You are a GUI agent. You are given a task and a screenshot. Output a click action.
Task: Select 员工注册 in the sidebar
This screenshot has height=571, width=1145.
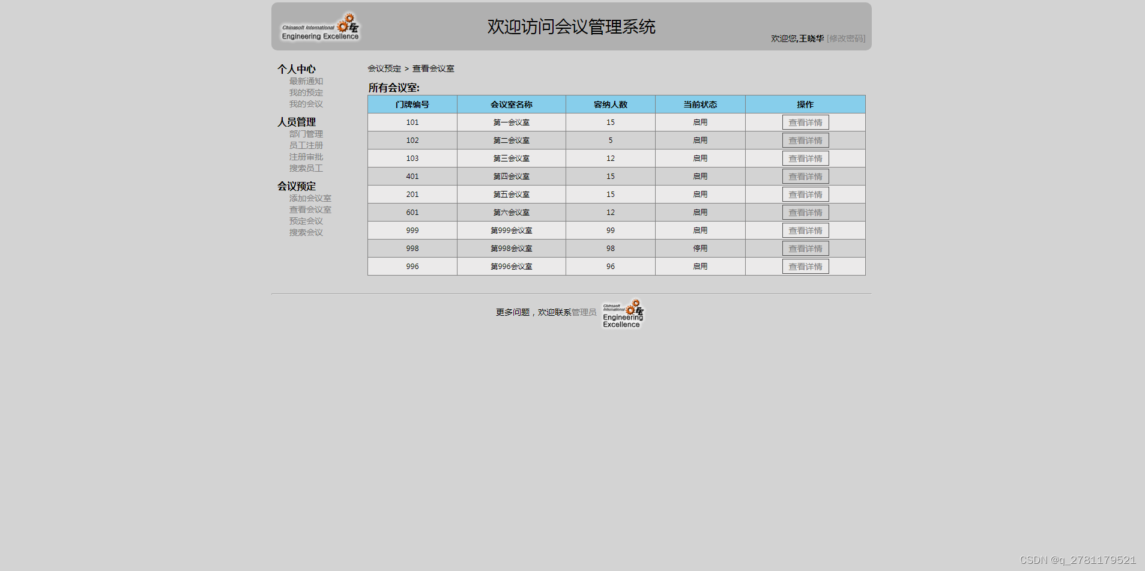point(306,145)
